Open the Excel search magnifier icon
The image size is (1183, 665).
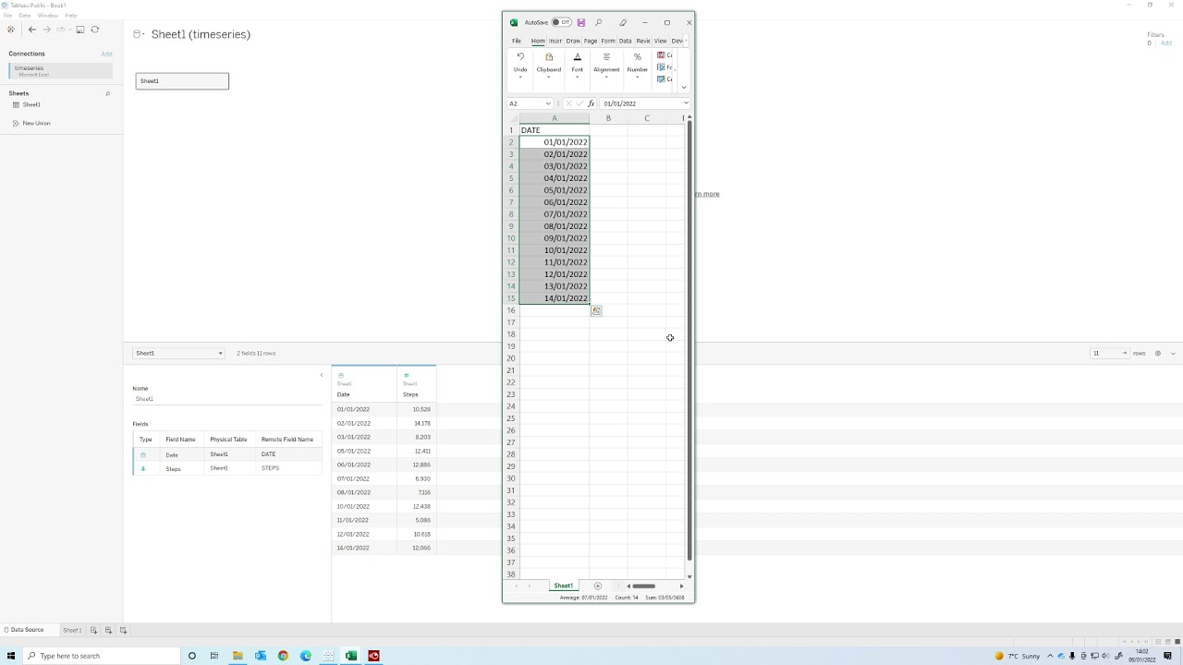(x=598, y=22)
